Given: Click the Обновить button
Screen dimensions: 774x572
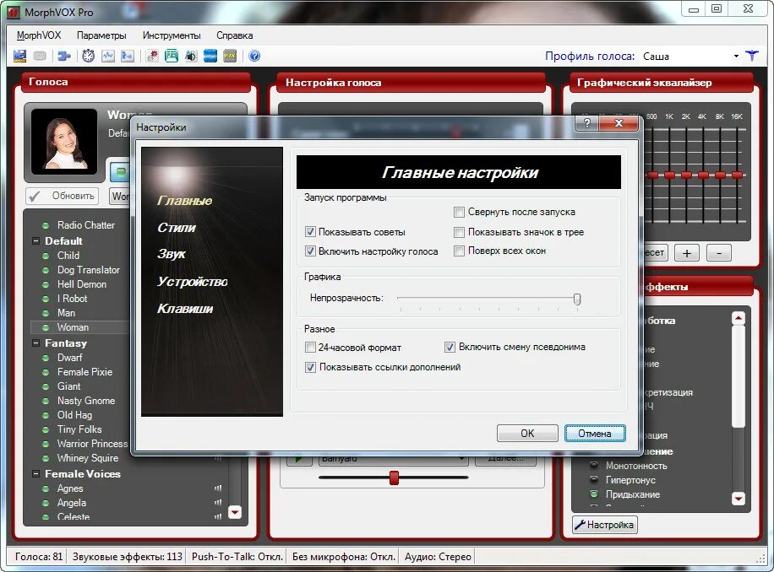Looking at the screenshot, I should 63,196.
